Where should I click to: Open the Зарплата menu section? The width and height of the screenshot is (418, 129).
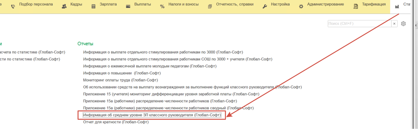[x=108, y=4]
